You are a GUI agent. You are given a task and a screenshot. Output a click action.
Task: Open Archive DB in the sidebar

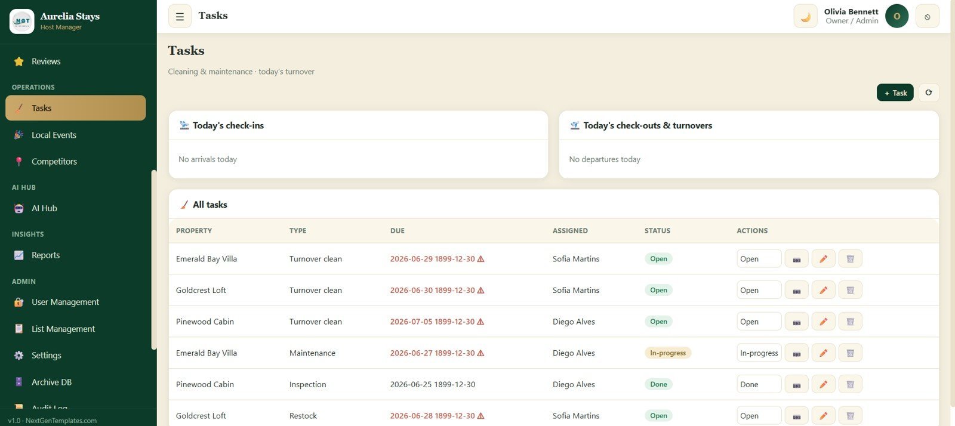(x=75, y=382)
